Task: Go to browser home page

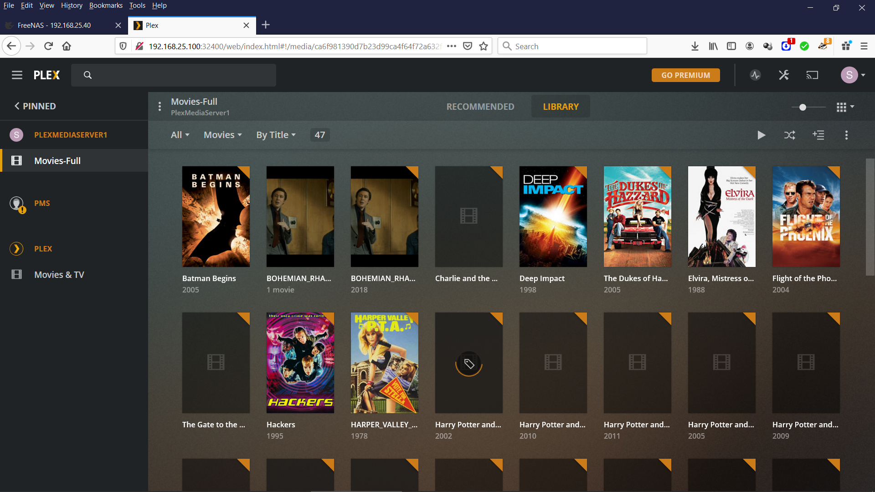Action: 67,46
